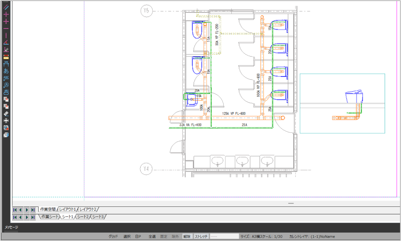Jump to first layout tab with navigation arrow
This screenshot has height=241, width=401.
point(15,209)
